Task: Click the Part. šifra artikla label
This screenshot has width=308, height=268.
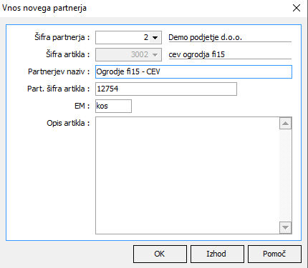Action: (59, 89)
